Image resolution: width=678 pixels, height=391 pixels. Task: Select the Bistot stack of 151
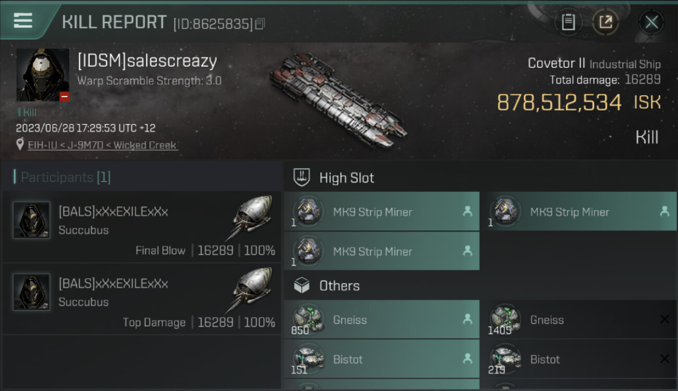pyautogui.click(x=382, y=359)
